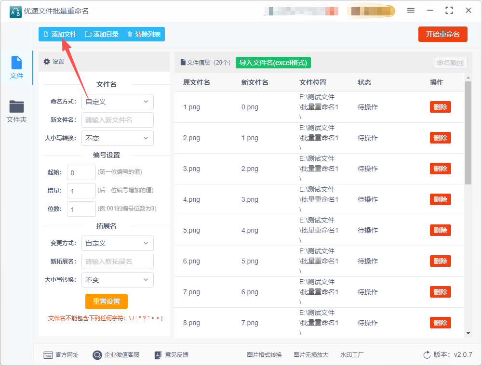
Task: Switch to the 文件 (File) sidebar tab
Action: tap(16, 67)
